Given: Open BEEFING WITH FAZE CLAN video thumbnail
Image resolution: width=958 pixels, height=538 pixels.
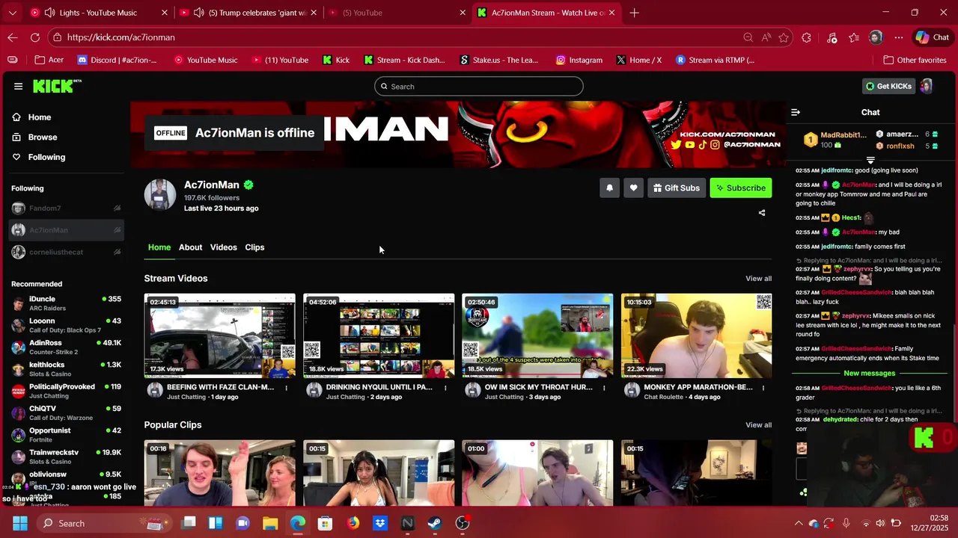Looking at the screenshot, I should click(x=220, y=336).
